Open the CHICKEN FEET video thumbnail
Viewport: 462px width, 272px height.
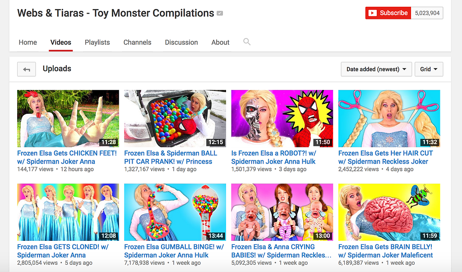point(68,118)
